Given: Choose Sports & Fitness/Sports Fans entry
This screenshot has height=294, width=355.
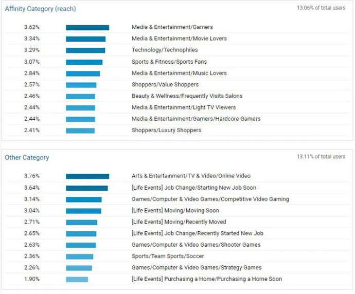Looking at the screenshot, I should click(168, 62).
